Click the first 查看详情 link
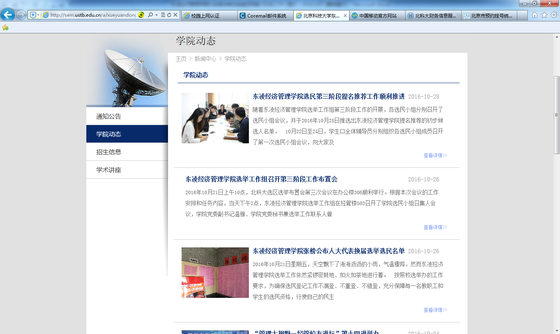Image resolution: width=560 pixels, height=334 pixels. click(x=435, y=155)
